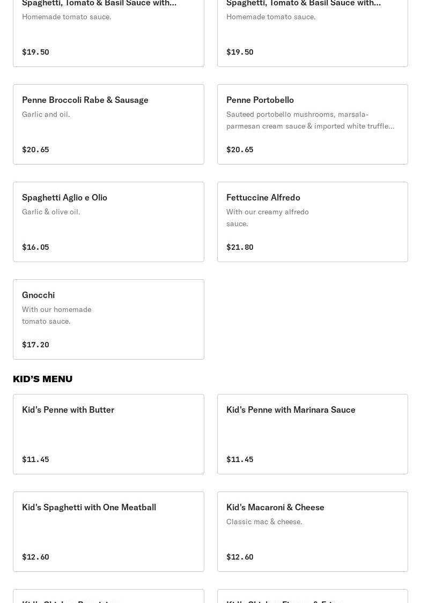Screen dimensions: 421x603
Task: Select Kid's Spaghetti with One Meatball
Action: pos(89,508)
